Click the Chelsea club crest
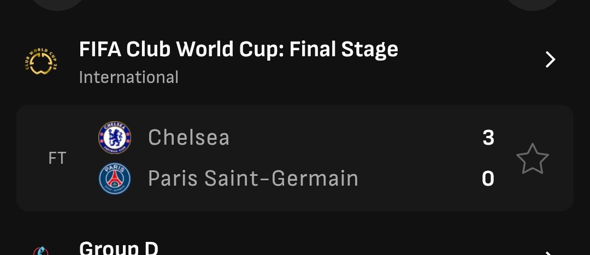 click(115, 137)
